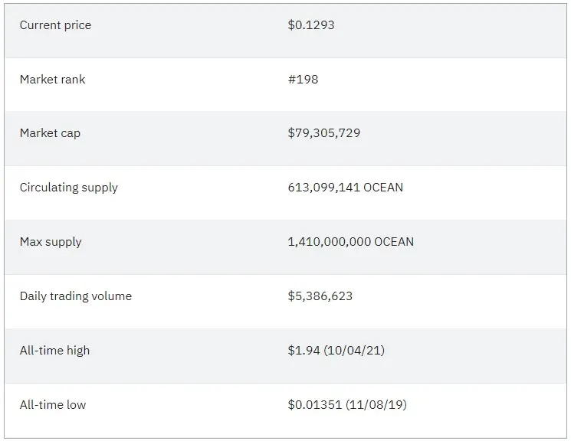This screenshot has width=571, height=441.
Task: Select the #198 rank value
Action: coord(303,80)
